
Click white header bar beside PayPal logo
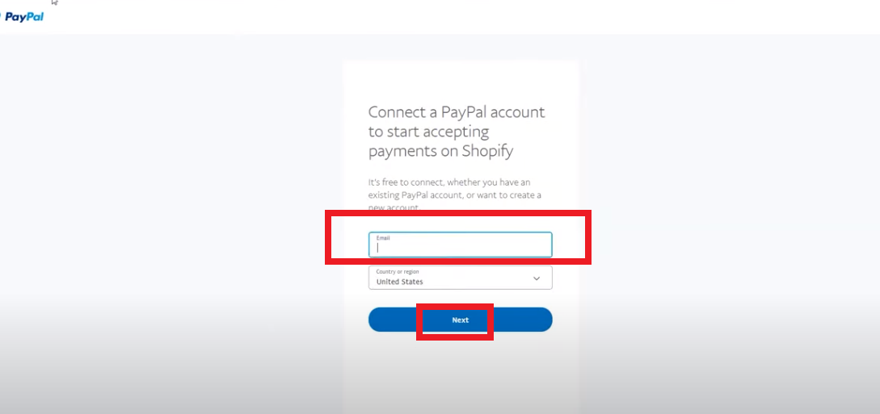point(449,17)
